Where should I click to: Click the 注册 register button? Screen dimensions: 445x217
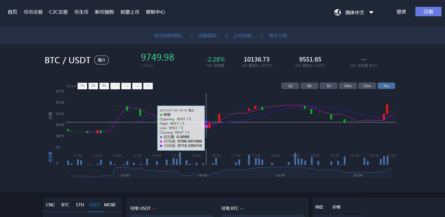click(428, 12)
